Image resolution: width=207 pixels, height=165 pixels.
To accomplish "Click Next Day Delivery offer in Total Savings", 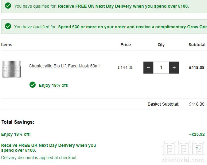I will pyautogui.click(x=49, y=148).
